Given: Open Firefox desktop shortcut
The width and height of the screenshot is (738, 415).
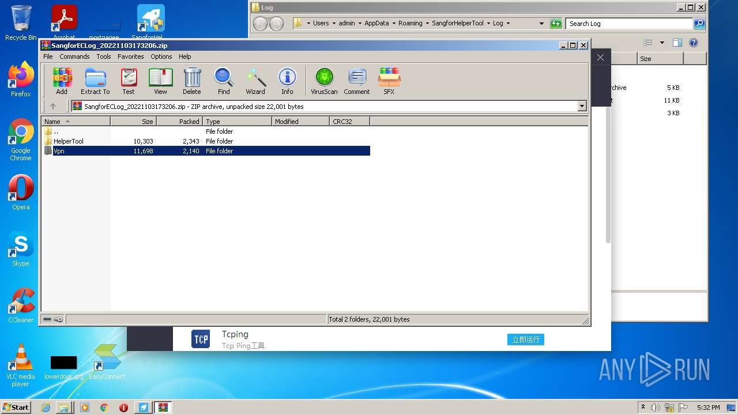Looking at the screenshot, I should 21,79.
